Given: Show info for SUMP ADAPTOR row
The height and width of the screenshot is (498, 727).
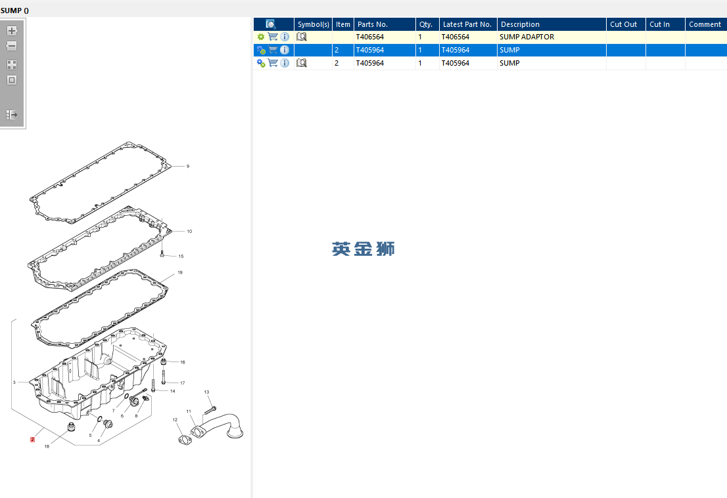Looking at the screenshot, I should pyautogui.click(x=285, y=37).
